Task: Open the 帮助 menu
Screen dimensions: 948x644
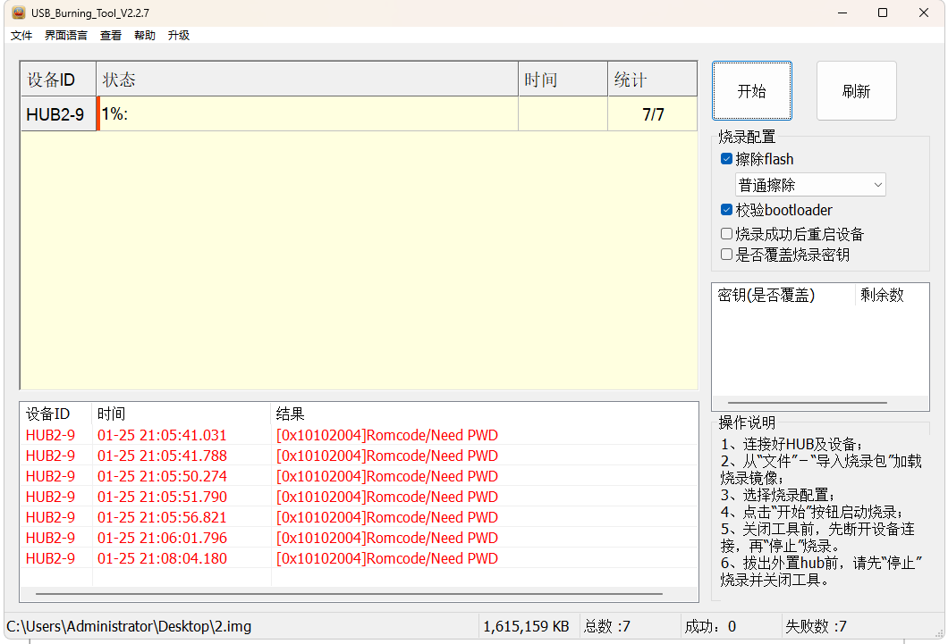Action: coord(145,36)
